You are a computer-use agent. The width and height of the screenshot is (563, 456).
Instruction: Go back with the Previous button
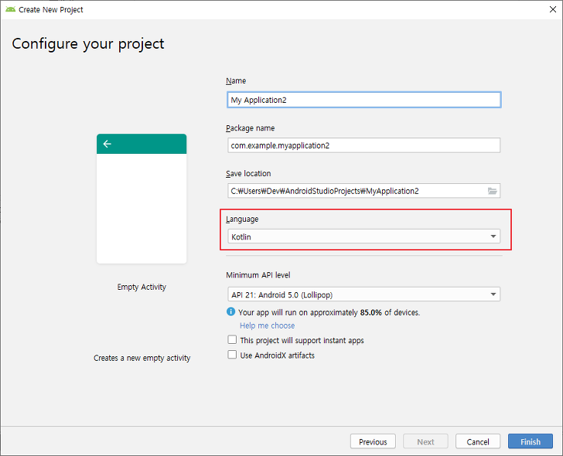point(373,441)
